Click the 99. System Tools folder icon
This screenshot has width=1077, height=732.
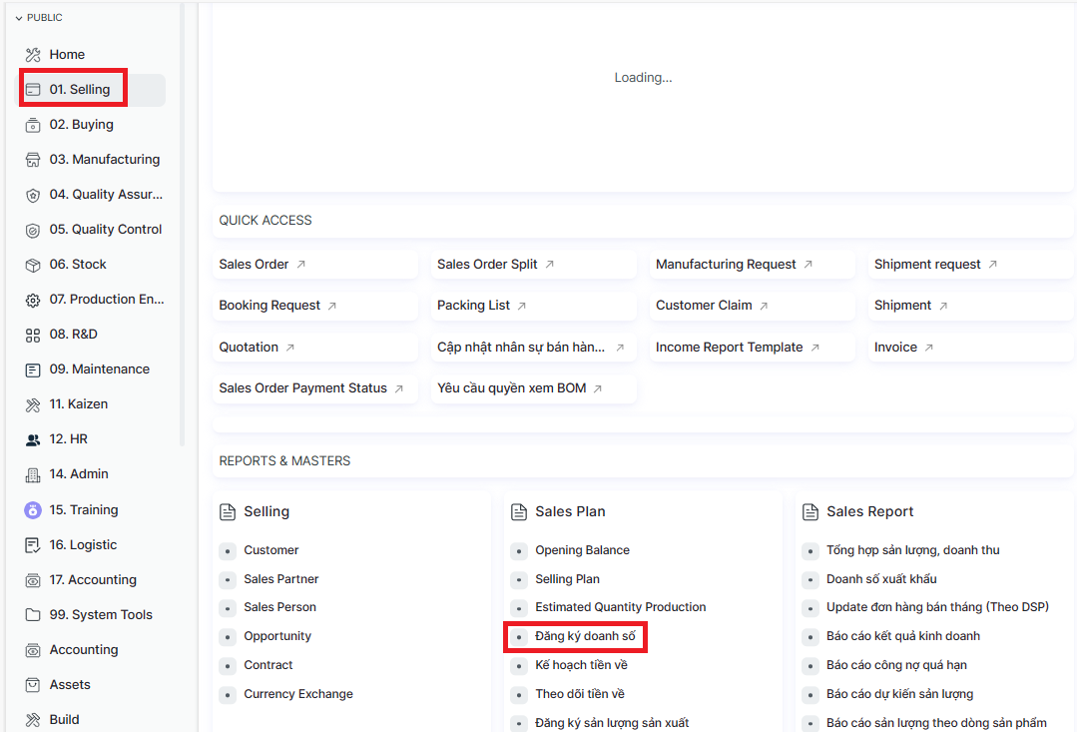click(33, 615)
